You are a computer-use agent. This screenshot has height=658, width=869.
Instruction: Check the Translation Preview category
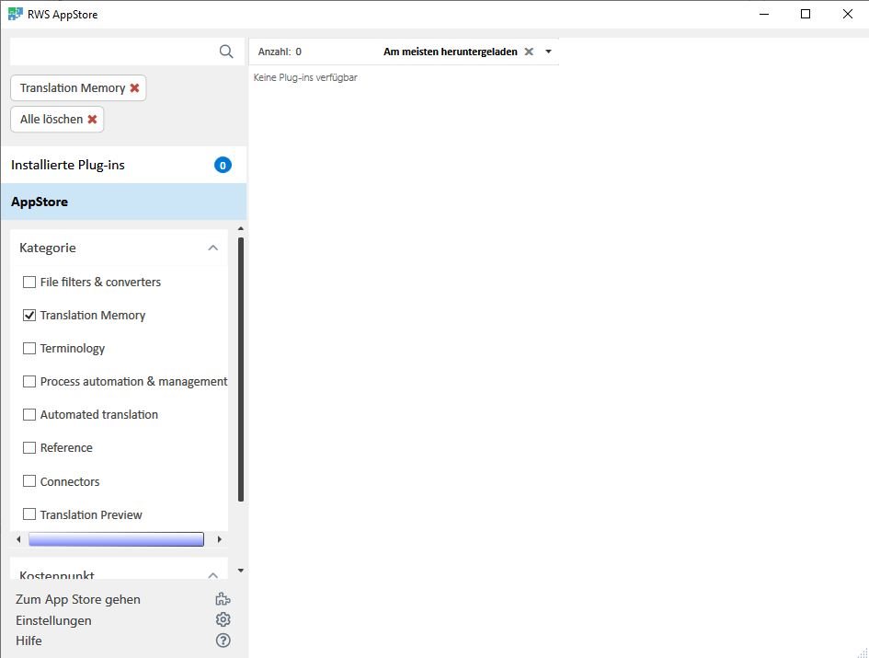[29, 514]
